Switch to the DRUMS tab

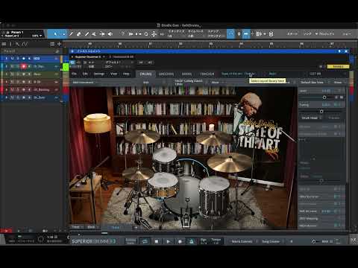(x=145, y=74)
